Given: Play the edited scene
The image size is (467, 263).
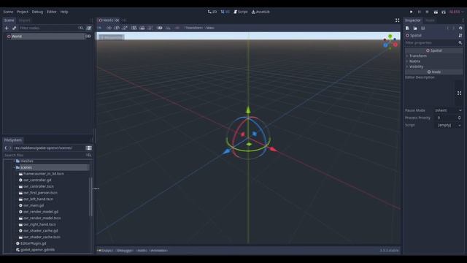Looking at the screenshot, I should coord(436,12).
